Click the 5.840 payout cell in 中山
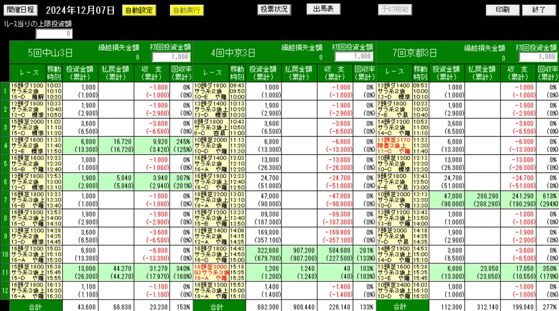Image resolution: width=559 pixels, height=311 pixels. [116, 181]
